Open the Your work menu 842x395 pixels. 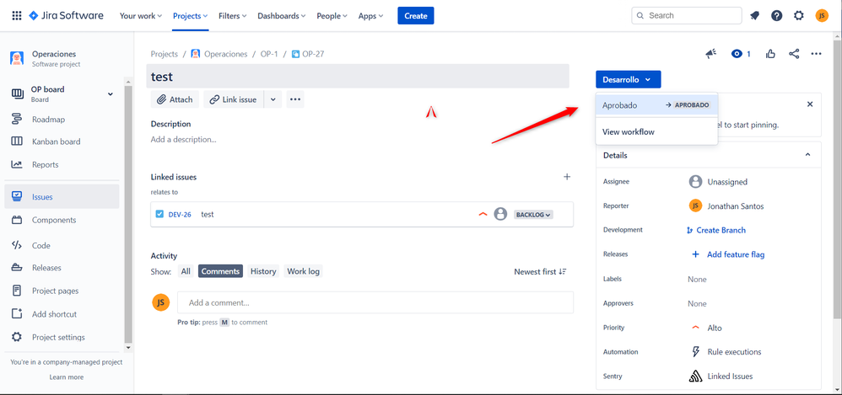tap(141, 15)
